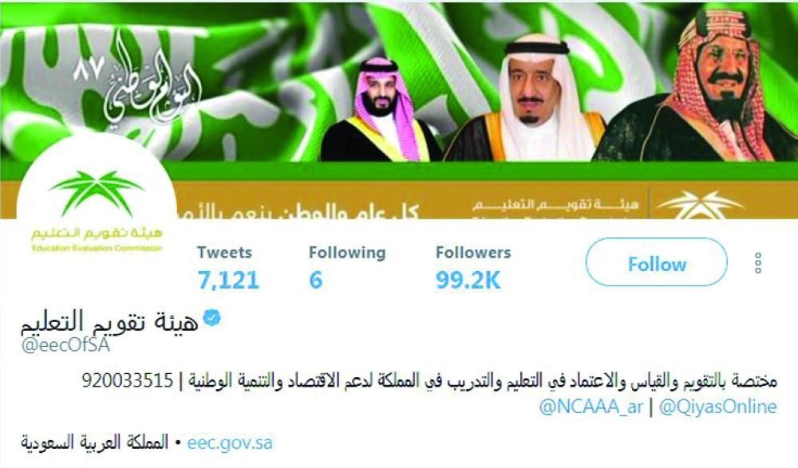This screenshot has height=468, width=798.
Task: Click the gold strip Arabic greeting text
Action: tap(345, 211)
